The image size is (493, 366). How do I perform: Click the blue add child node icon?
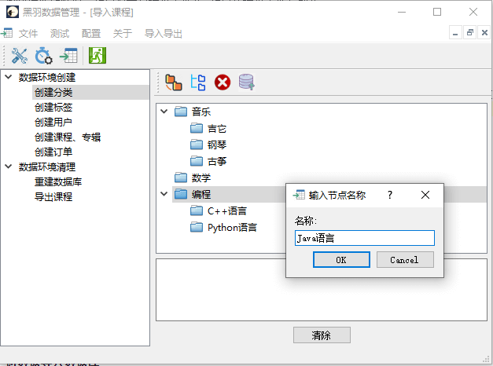tap(198, 82)
